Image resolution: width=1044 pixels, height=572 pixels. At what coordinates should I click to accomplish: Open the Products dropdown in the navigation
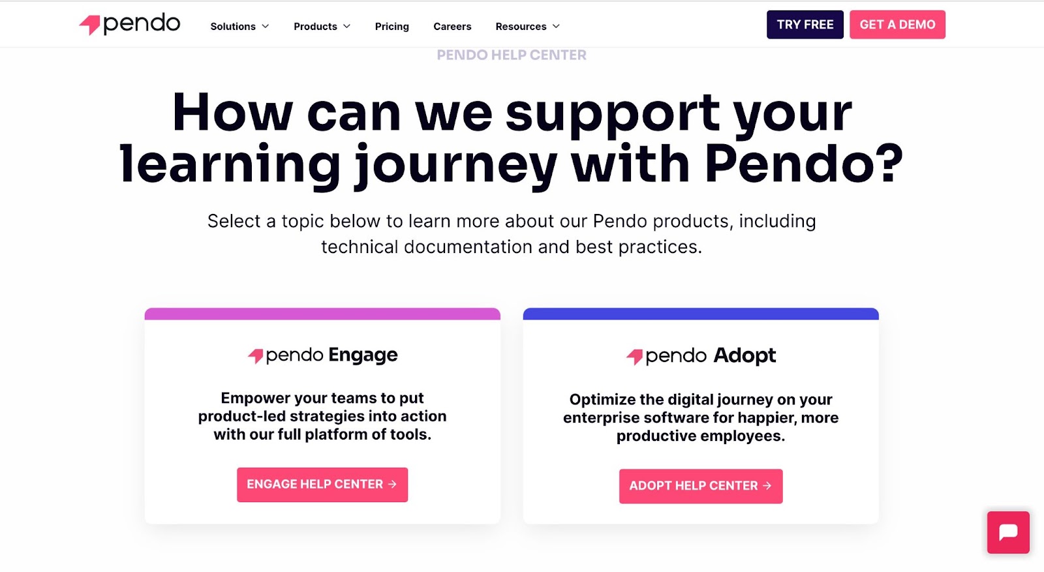[x=321, y=26]
